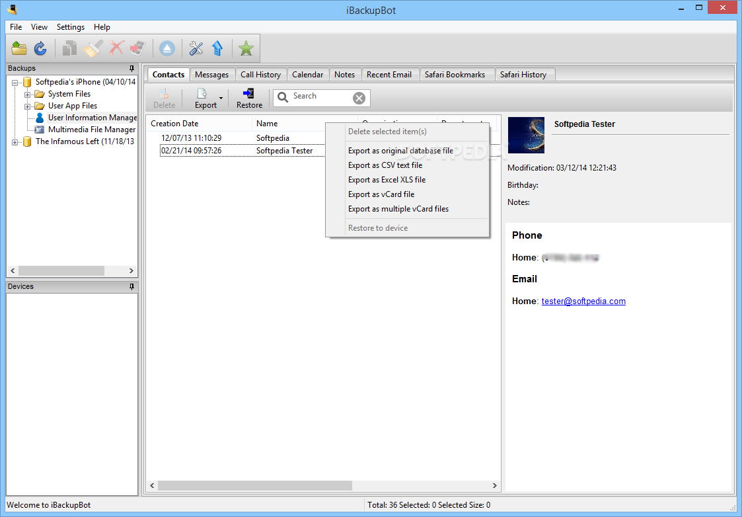
Task: Open the Settings menu
Action: tap(71, 27)
